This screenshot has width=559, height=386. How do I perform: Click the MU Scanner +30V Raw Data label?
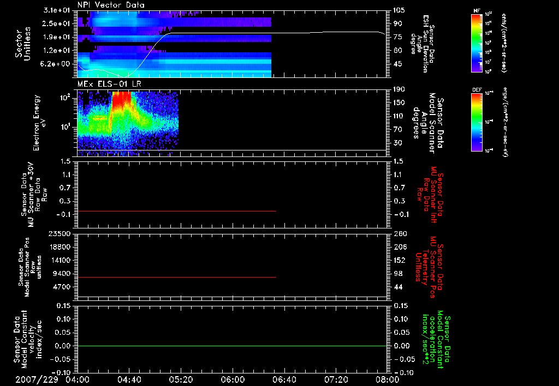pos(34,195)
